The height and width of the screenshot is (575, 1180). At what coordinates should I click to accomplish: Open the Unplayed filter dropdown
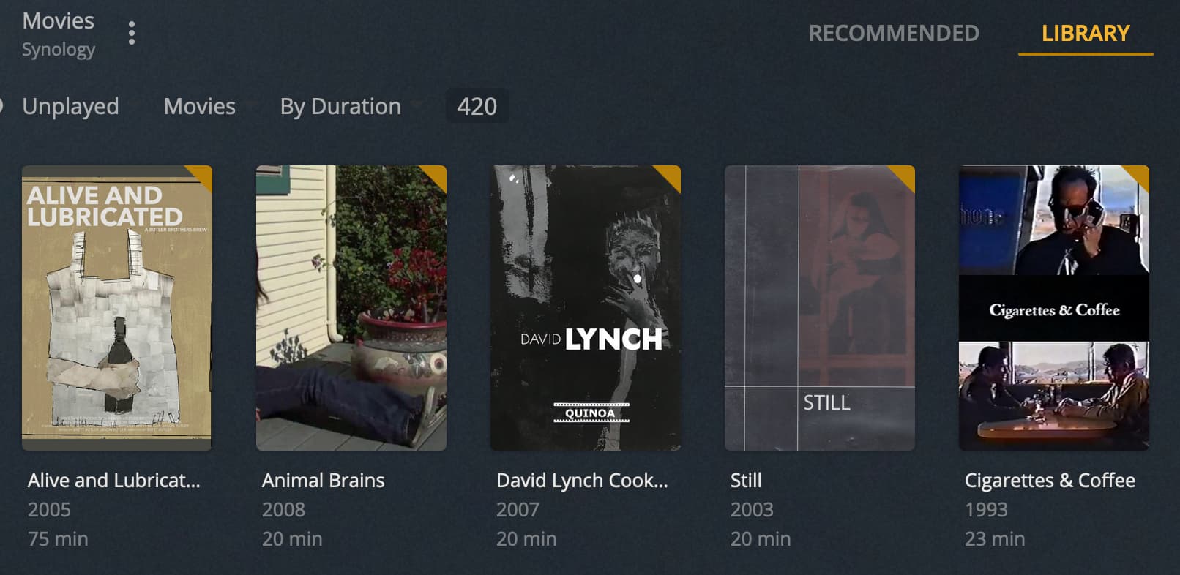(70, 107)
